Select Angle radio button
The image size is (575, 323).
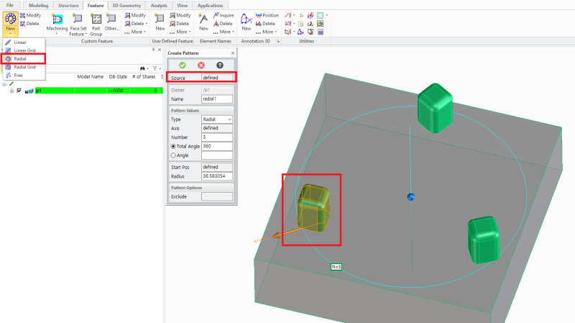pyautogui.click(x=173, y=155)
